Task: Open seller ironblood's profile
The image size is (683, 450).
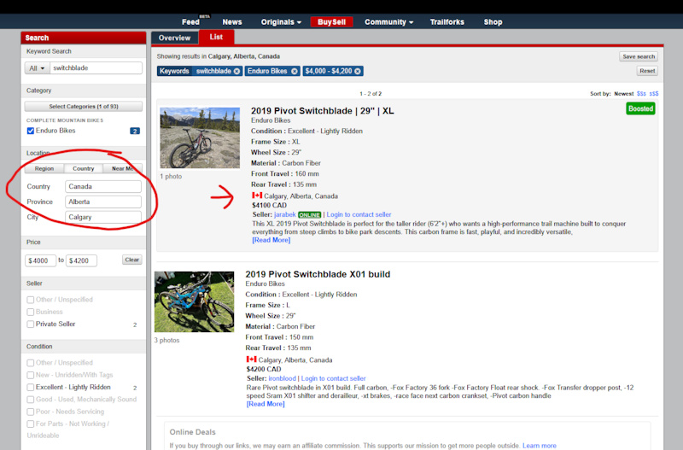Action: [x=282, y=378]
